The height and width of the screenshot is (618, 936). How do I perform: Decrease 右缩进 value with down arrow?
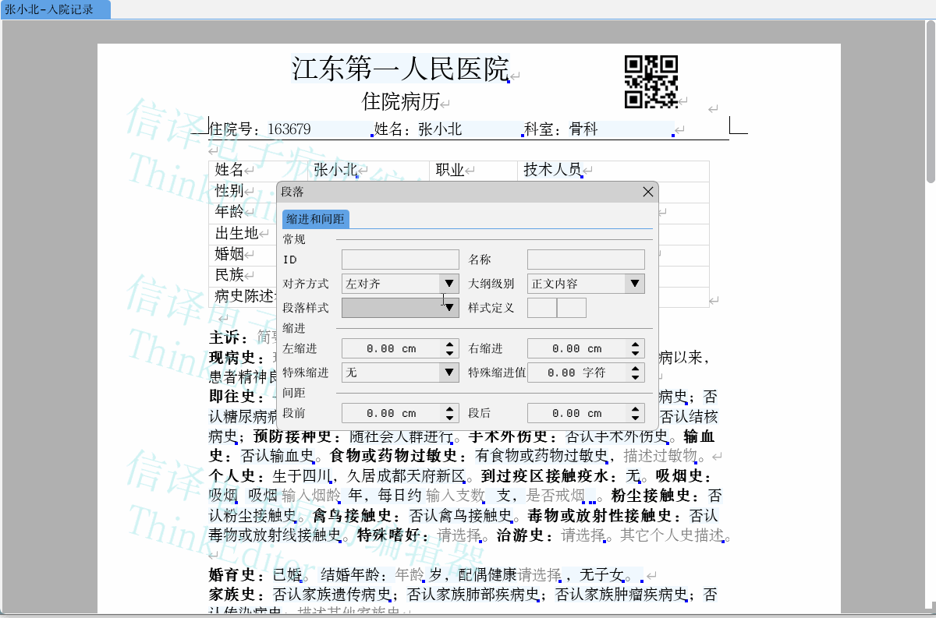pyautogui.click(x=636, y=353)
